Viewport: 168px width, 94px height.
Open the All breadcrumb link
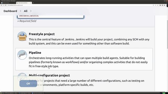click(x=26, y=11)
